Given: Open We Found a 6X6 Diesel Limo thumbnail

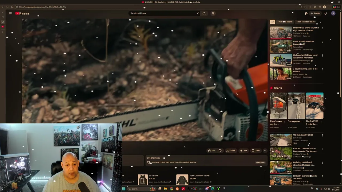Looking at the screenshot, I should click(x=281, y=60).
